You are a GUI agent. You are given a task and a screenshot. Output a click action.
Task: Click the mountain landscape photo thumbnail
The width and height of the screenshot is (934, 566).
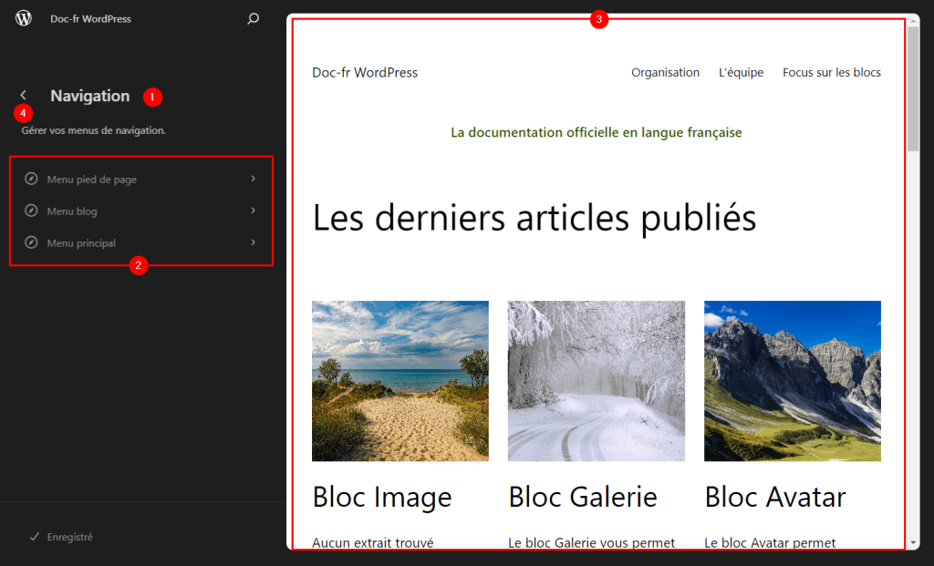[x=793, y=381]
